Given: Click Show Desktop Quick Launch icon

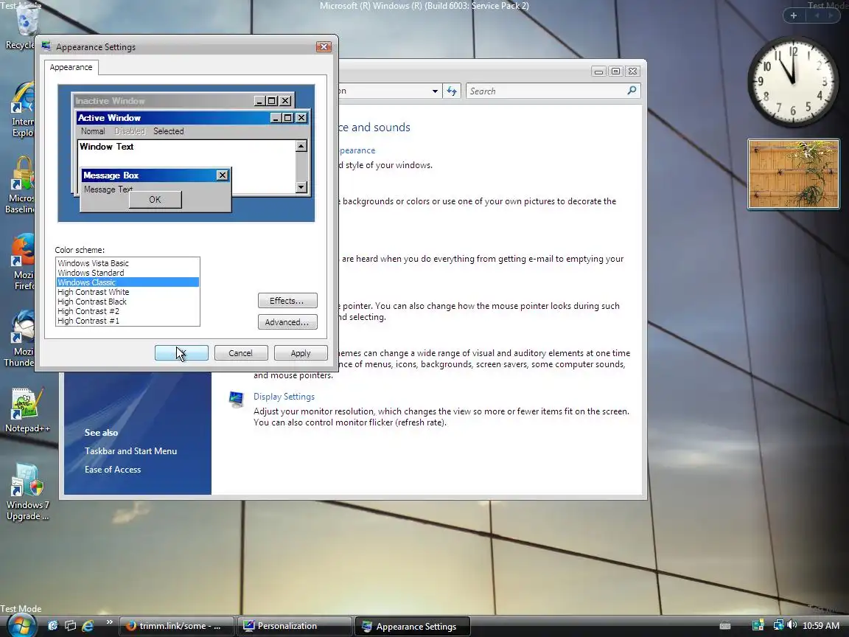Looking at the screenshot, I should click(x=53, y=626).
